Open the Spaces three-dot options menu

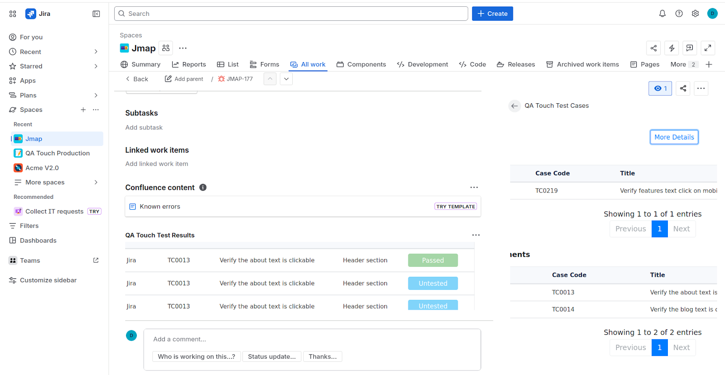[x=96, y=110]
